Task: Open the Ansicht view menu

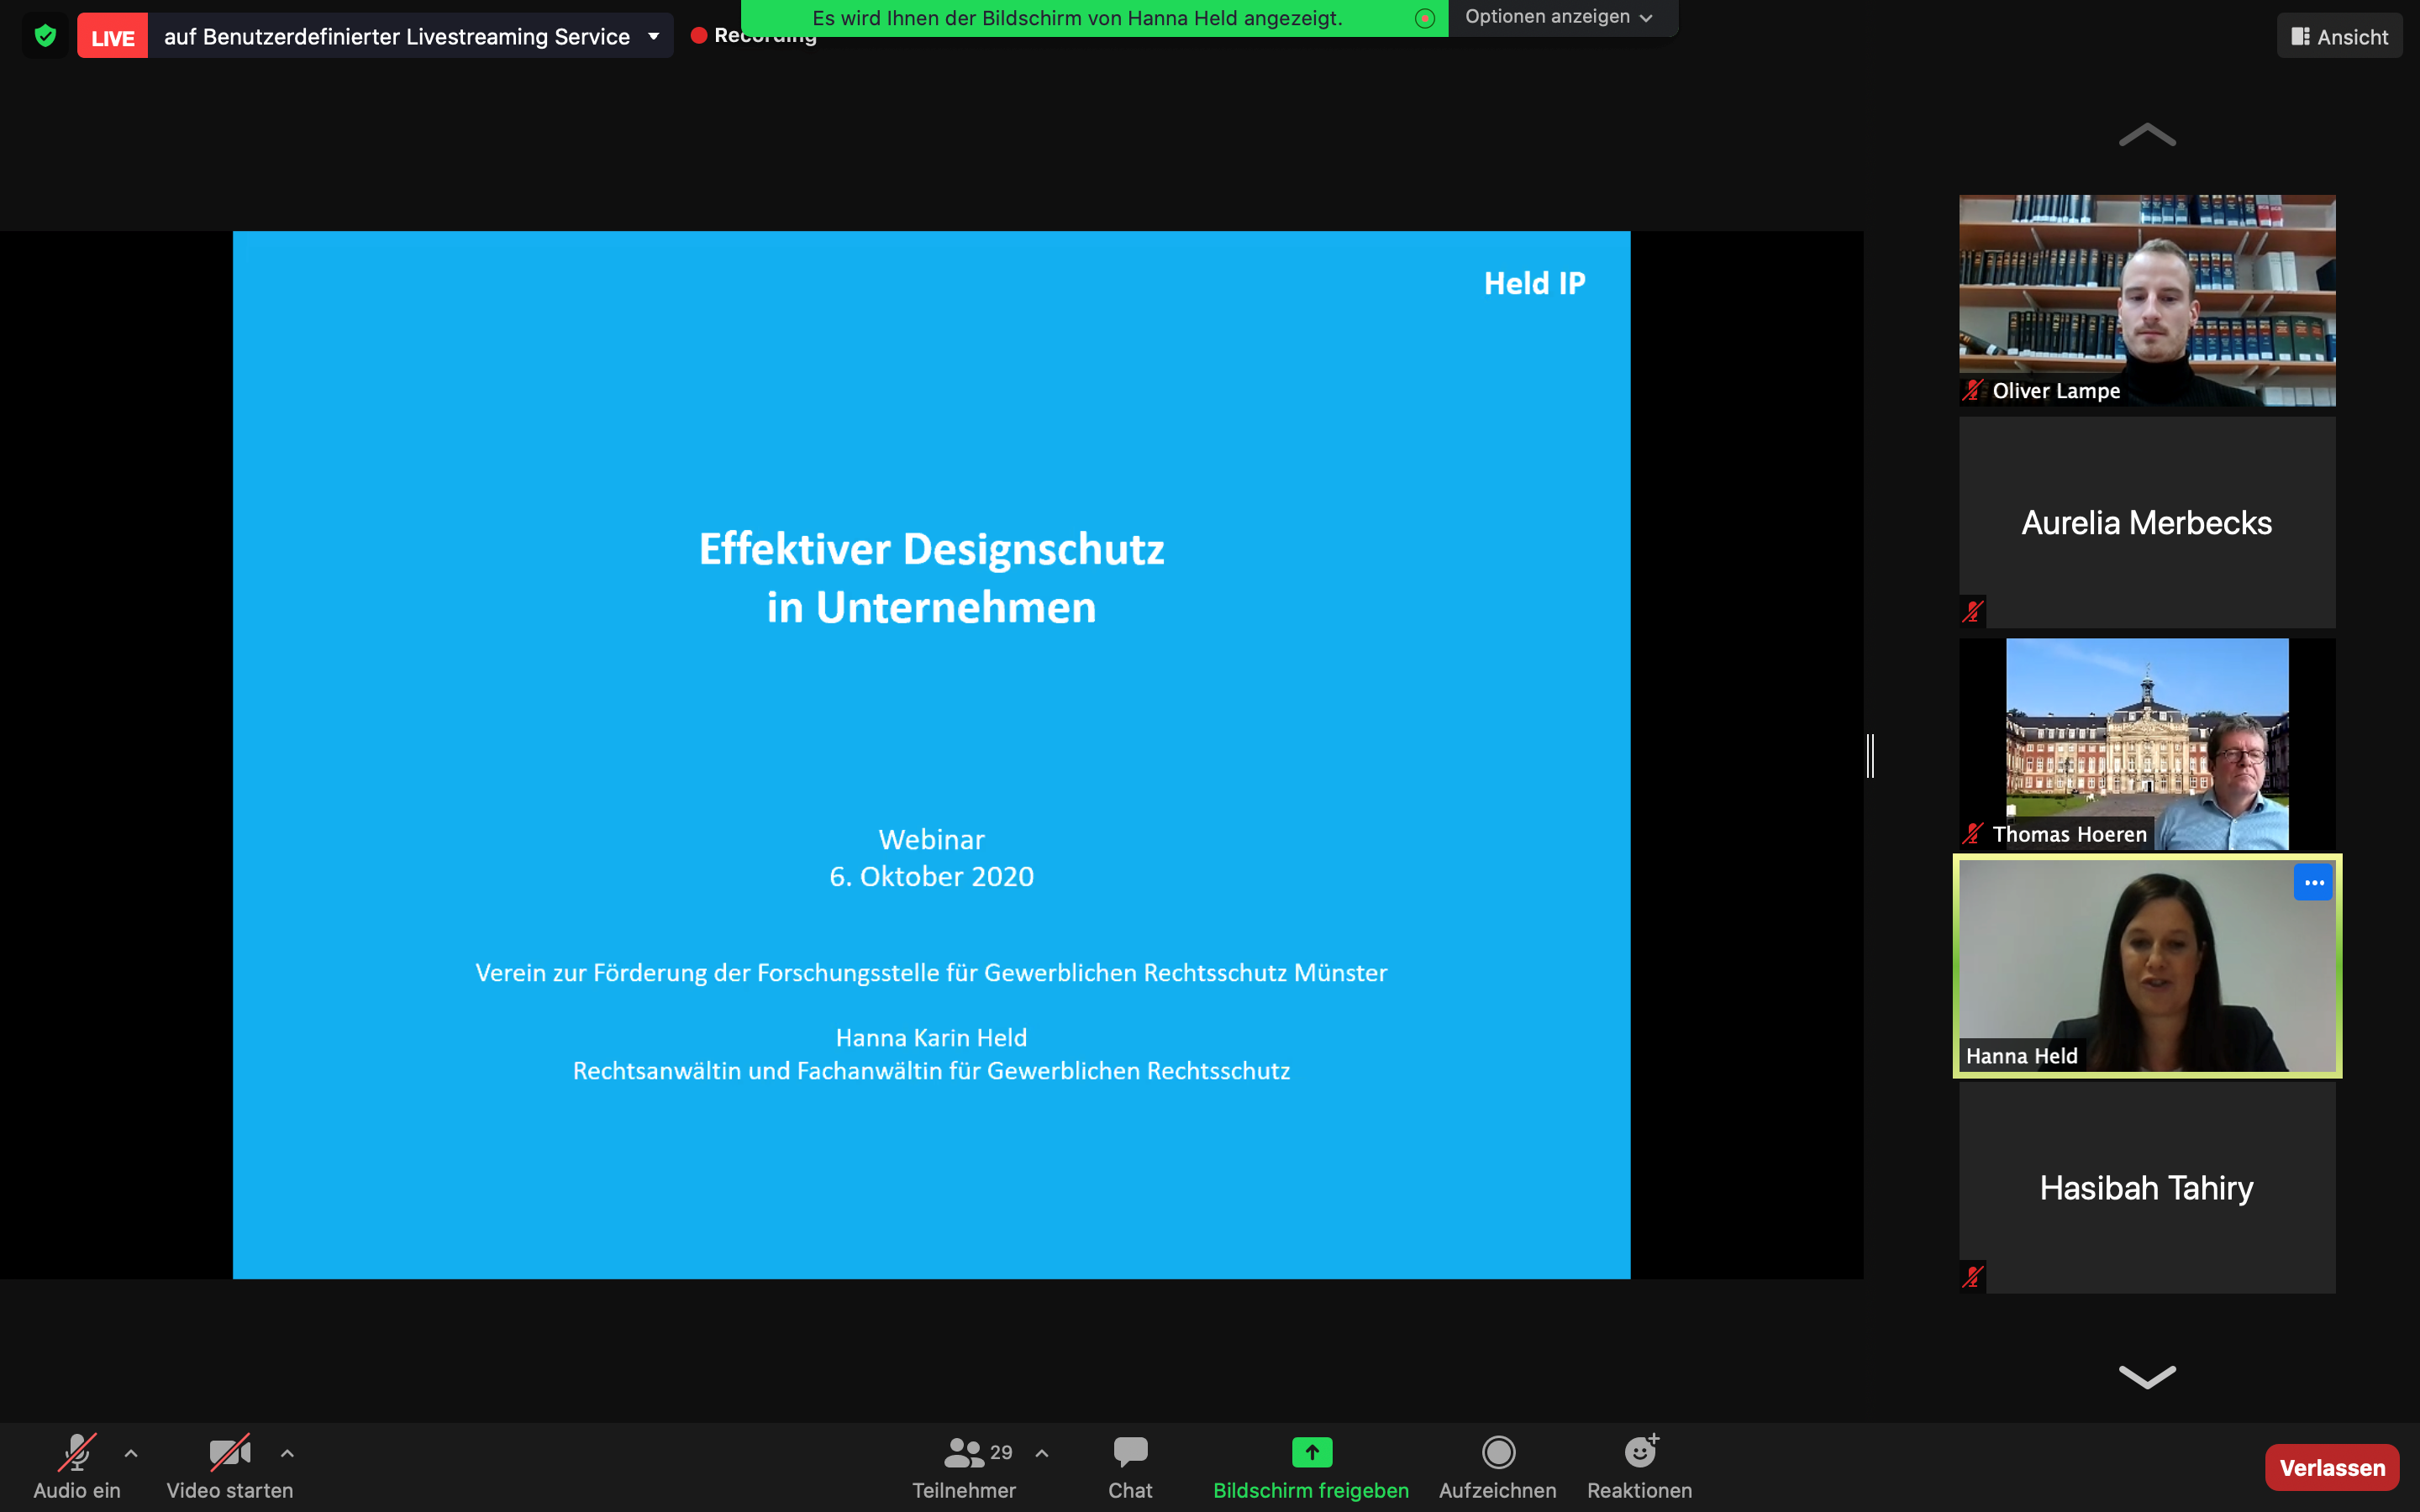Action: point(2339,37)
